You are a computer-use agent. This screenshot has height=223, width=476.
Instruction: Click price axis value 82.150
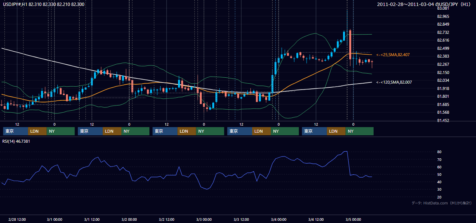coord(443,72)
